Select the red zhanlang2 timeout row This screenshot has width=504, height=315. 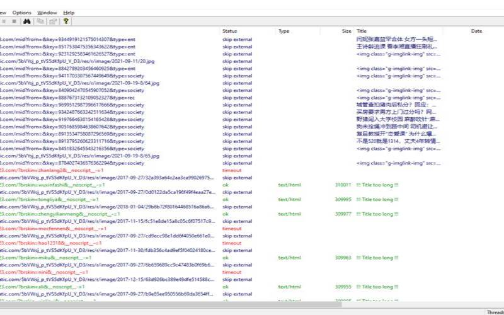click(x=252, y=170)
